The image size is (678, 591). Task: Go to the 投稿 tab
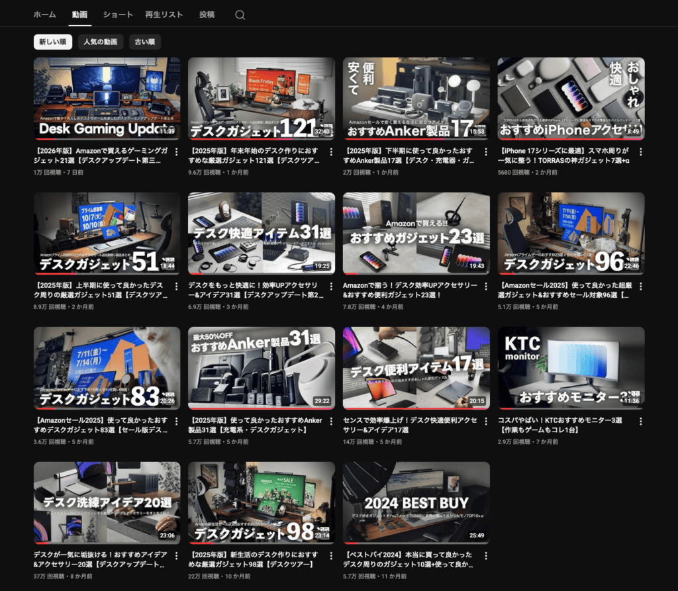207,15
